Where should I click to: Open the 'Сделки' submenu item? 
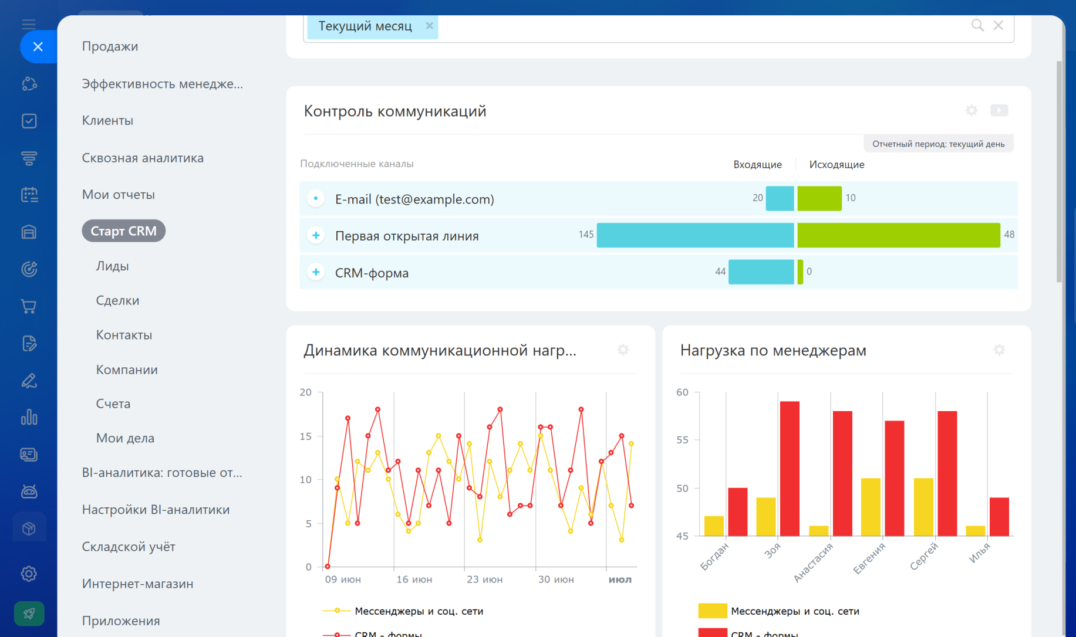(x=118, y=300)
